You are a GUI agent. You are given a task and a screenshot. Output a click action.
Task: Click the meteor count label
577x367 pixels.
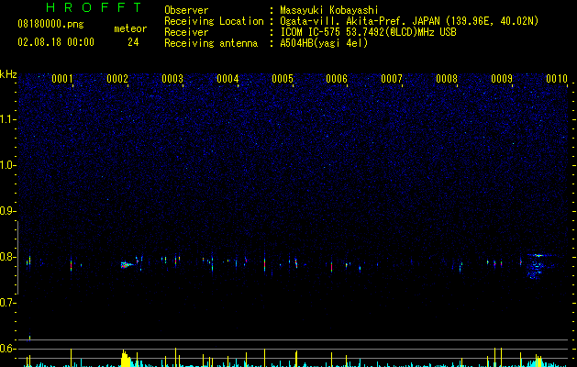130,28
